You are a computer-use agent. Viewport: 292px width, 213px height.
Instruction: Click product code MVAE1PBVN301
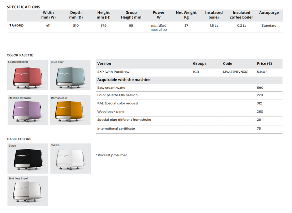pyautogui.click(x=236, y=72)
